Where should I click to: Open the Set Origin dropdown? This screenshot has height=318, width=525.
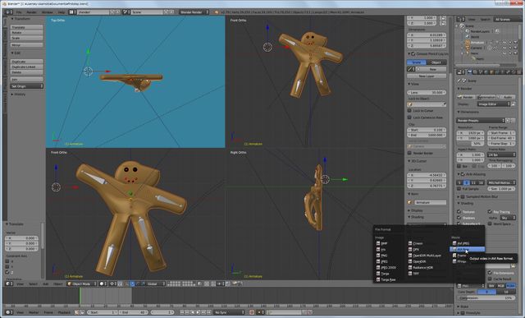(27, 86)
